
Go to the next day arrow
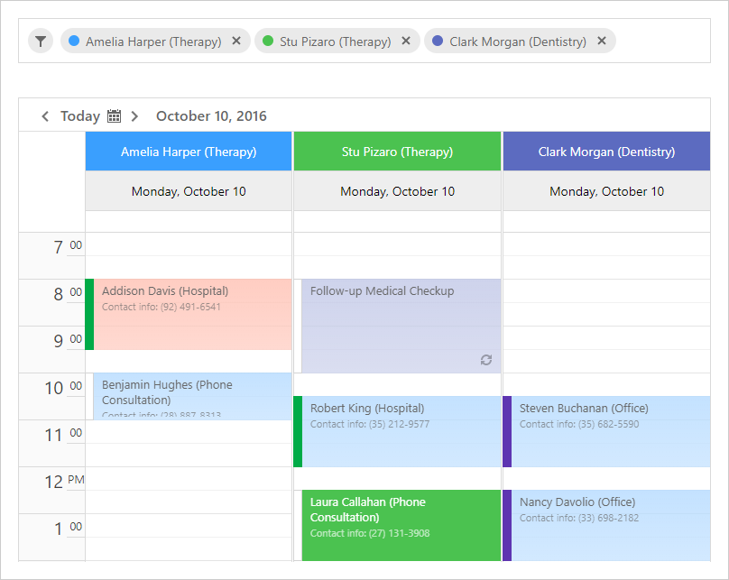pyautogui.click(x=134, y=116)
